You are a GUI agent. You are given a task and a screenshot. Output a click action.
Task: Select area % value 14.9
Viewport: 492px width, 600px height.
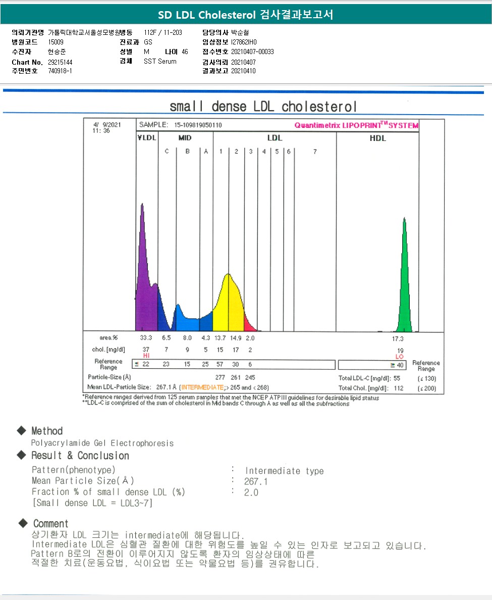(236, 338)
